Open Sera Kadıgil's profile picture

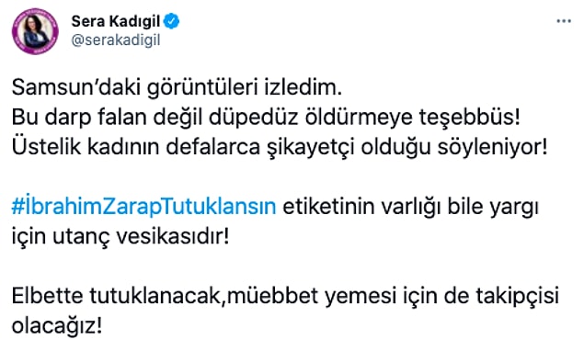(35, 31)
